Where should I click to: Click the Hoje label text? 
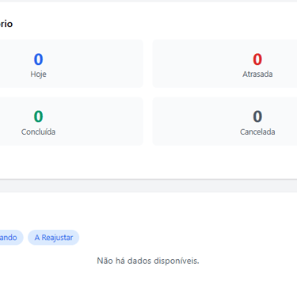(x=38, y=74)
